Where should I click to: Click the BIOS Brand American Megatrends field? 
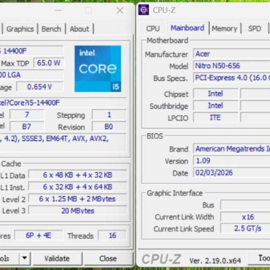point(232,148)
